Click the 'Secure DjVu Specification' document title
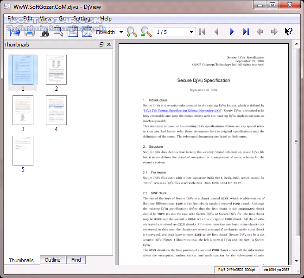 tap(203, 80)
